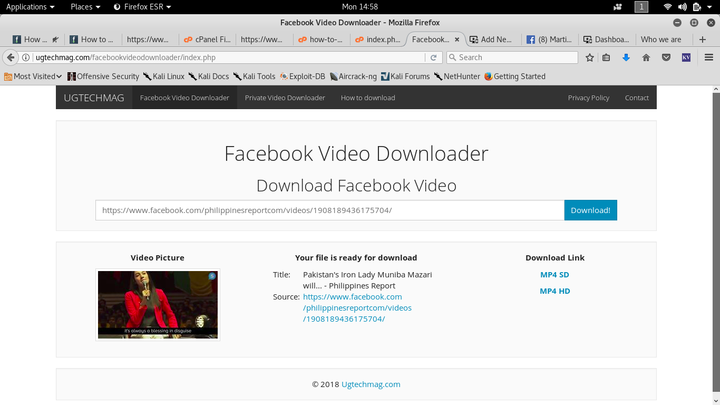Click the browser Search box
This screenshot has height=405, width=720.
[x=512, y=57]
